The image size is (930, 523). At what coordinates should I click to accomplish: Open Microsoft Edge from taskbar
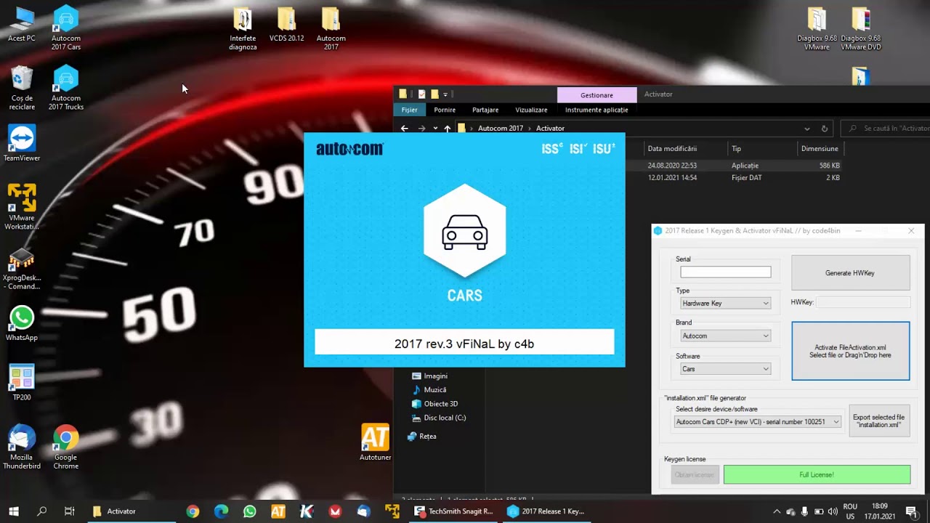pyautogui.click(x=222, y=511)
